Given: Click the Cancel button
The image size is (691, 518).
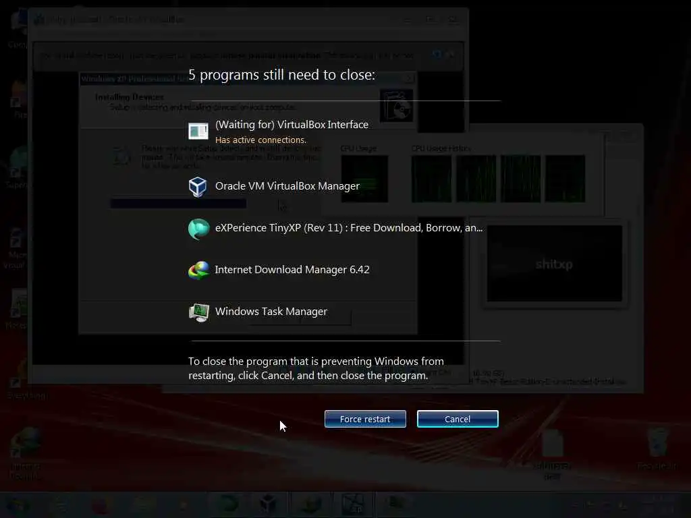Looking at the screenshot, I should coord(458,419).
